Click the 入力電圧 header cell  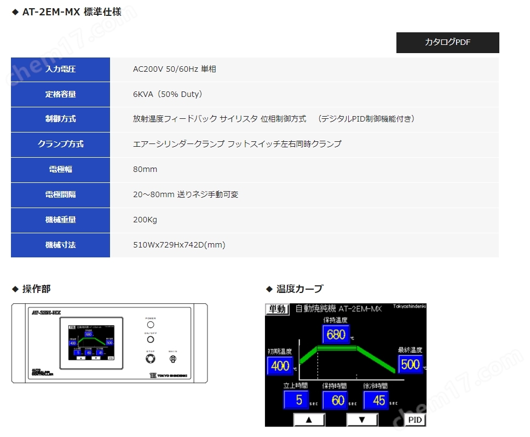point(61,70)
